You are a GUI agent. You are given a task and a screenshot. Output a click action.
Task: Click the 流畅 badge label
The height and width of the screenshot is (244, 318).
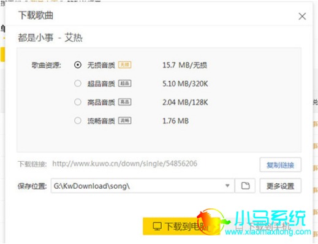point(125,121)
